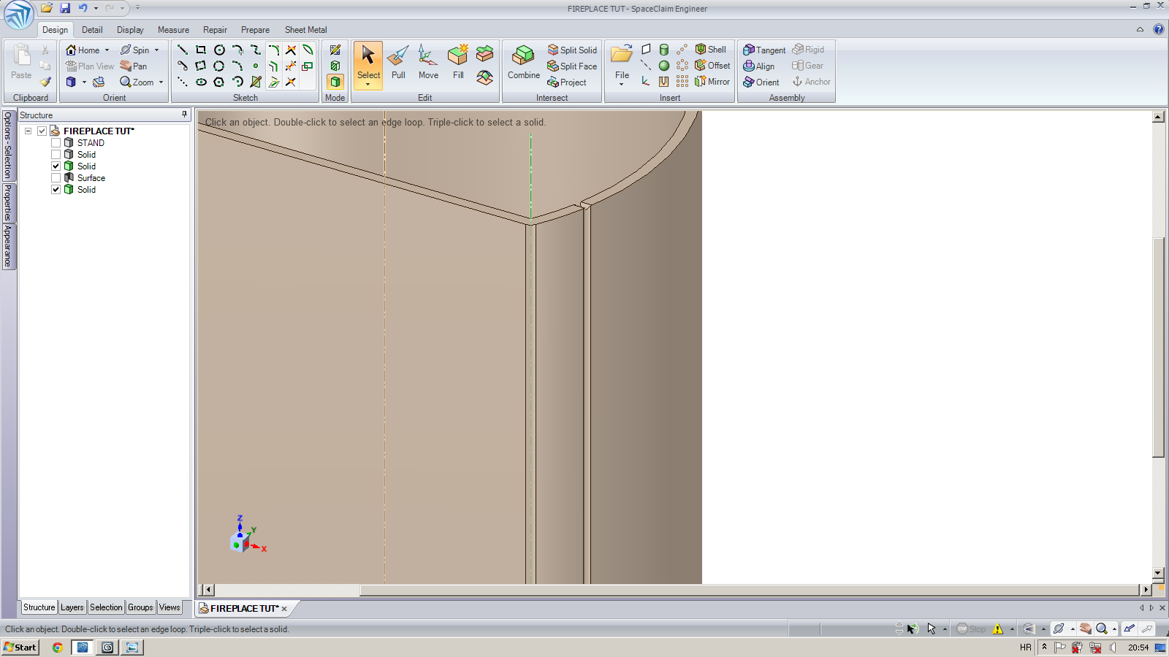The image size is (1169, 657).
Task: Click the Split Solid button
Action: pyautogui.click(x=572, y=50)
